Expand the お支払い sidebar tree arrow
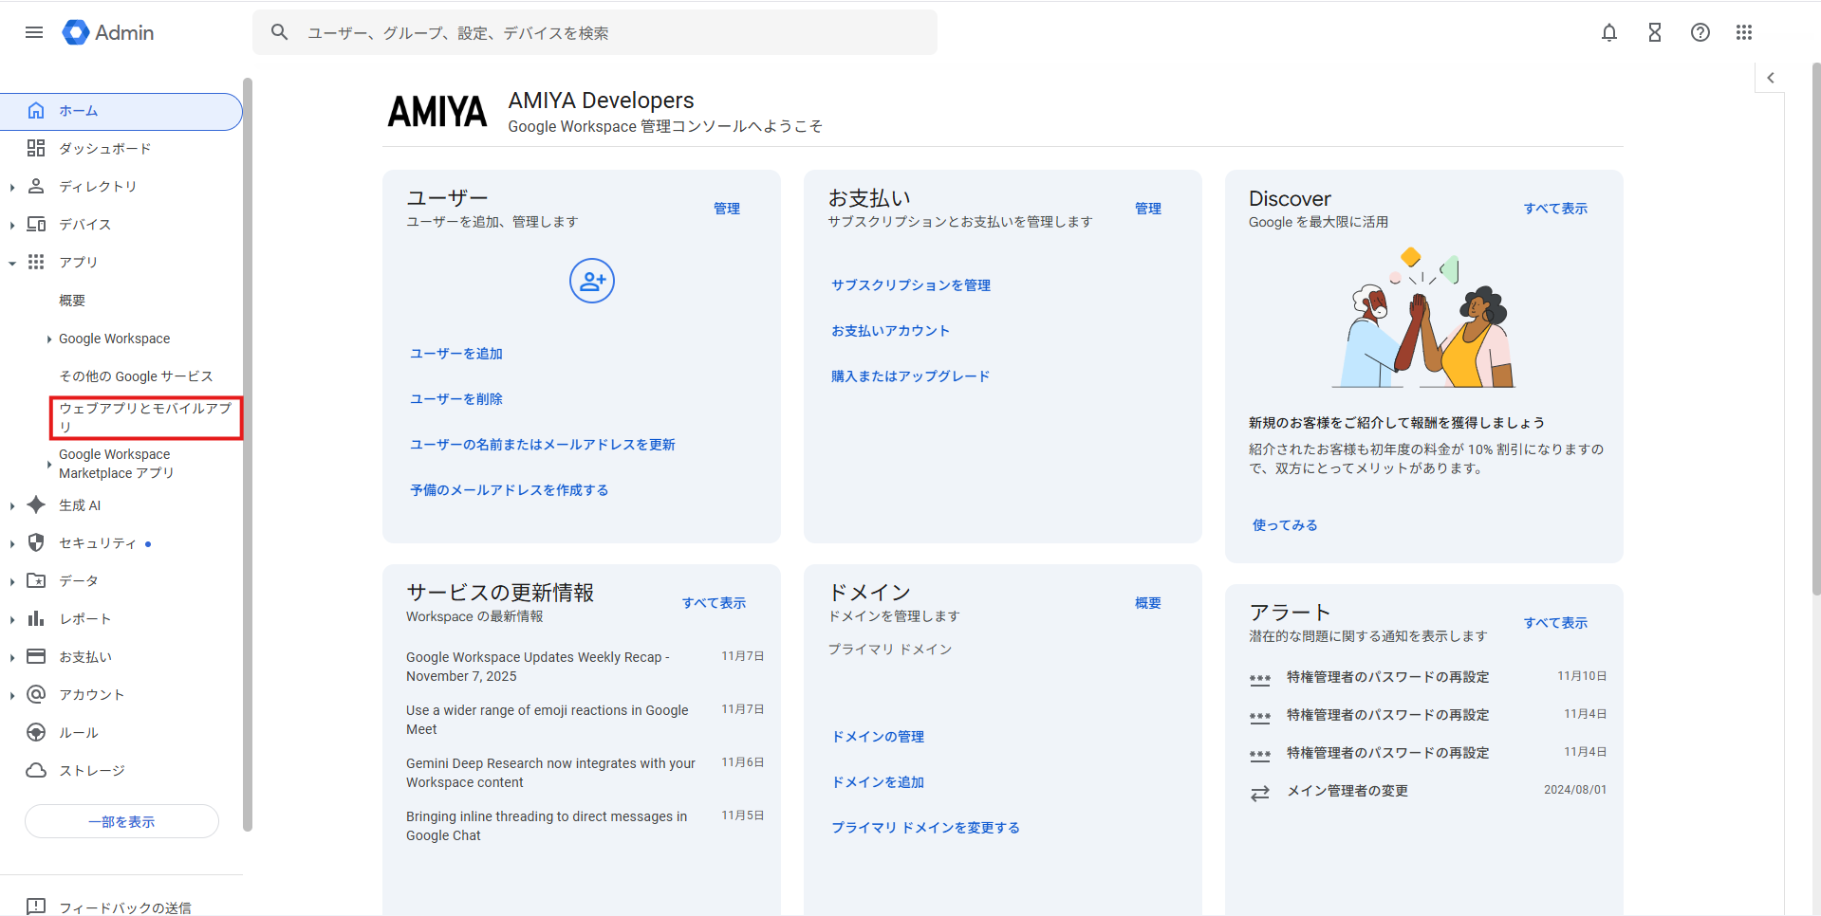Viewport: 1821px width, 916px height. click(x=11, y=657)
